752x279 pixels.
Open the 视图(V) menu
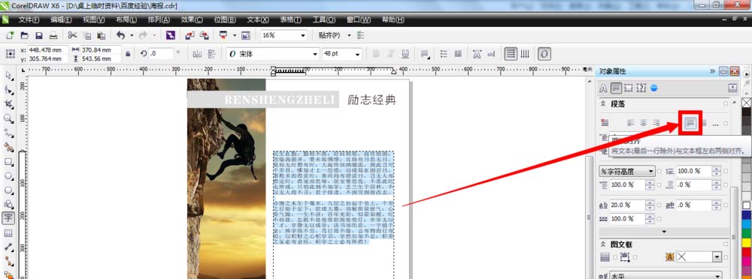(x=93, y=19)
